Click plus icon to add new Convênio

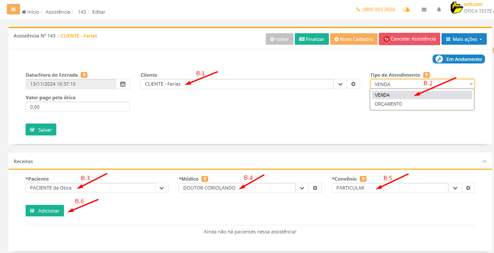pyautogui.click(x=468, y=188)
